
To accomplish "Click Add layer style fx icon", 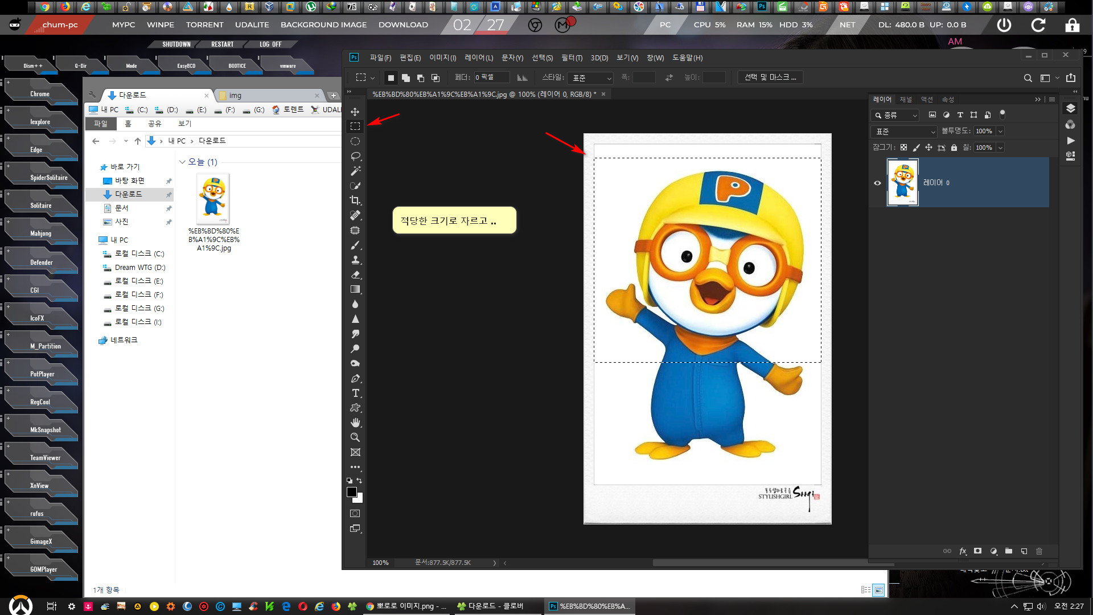I will [963, 551].
